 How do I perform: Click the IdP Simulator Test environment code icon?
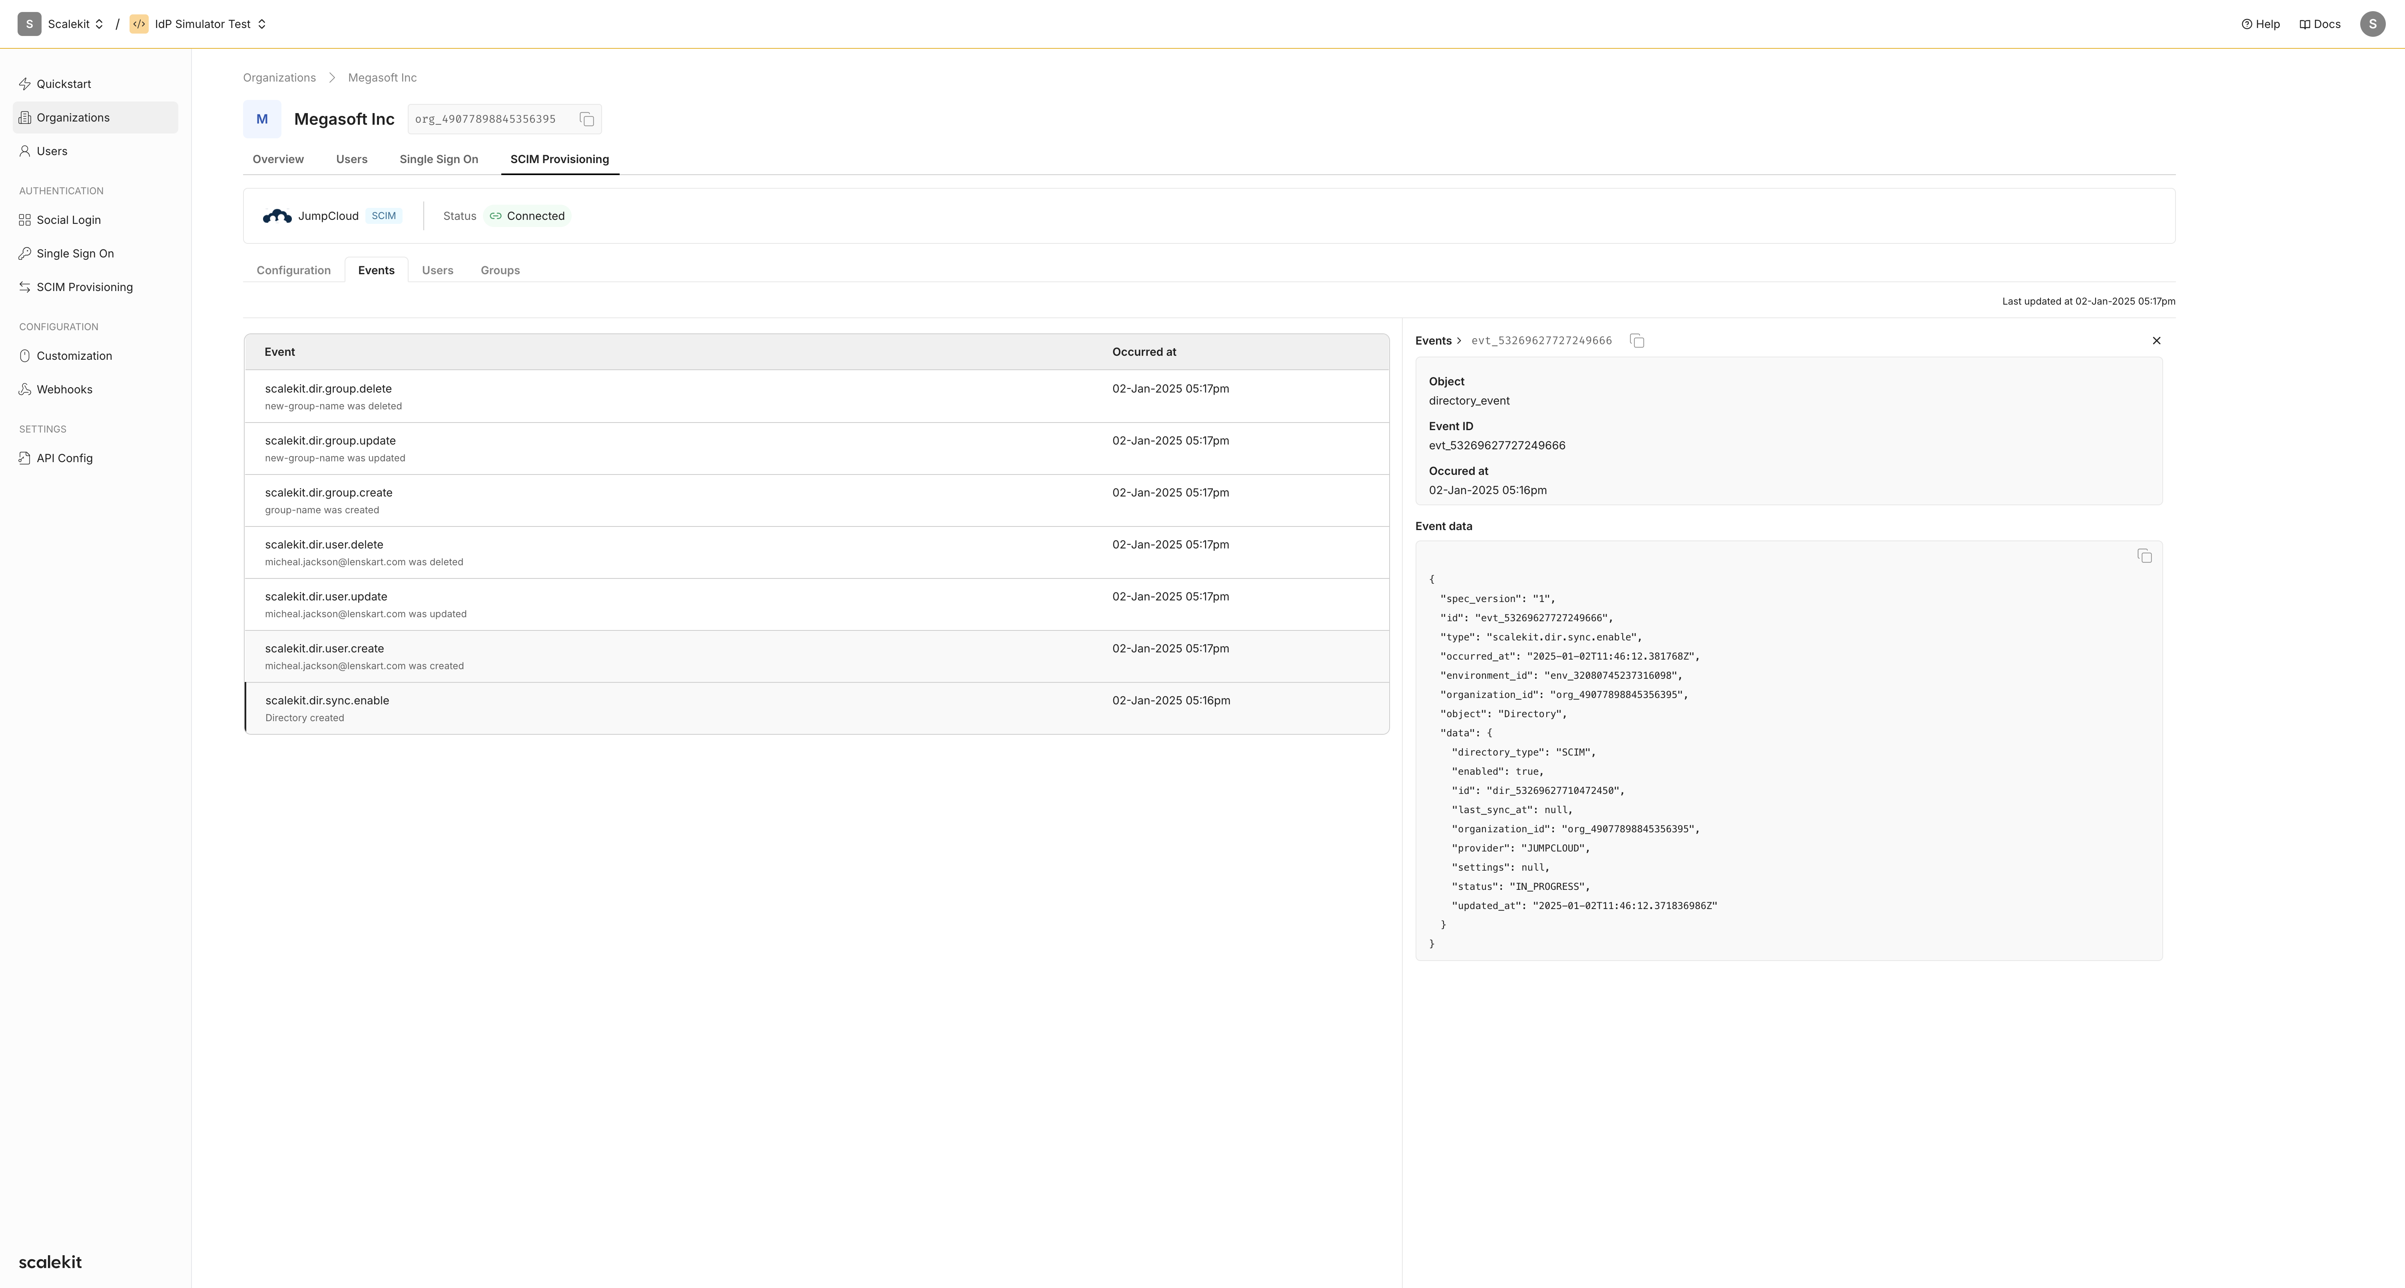139,24
